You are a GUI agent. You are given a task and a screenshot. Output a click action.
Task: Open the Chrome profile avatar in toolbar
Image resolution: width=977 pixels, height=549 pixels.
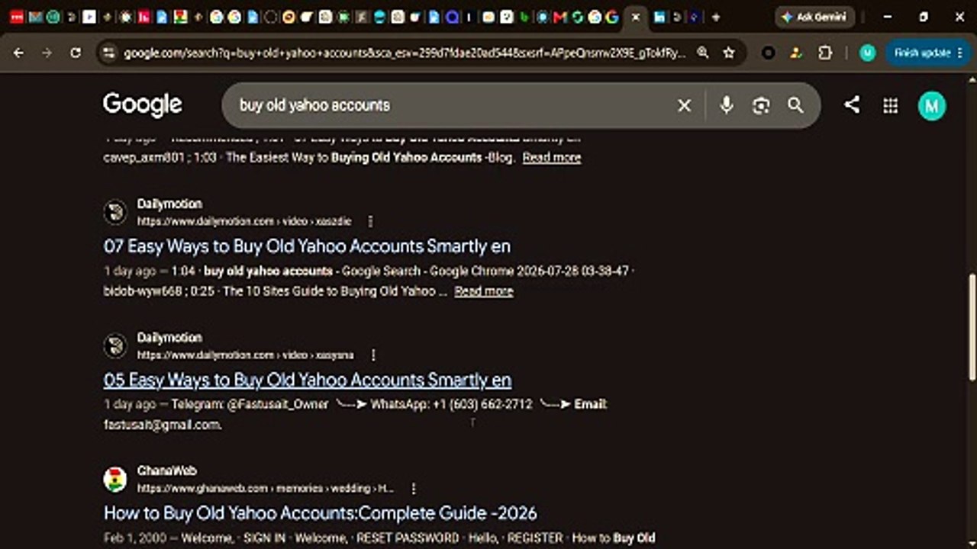[868, 53]
